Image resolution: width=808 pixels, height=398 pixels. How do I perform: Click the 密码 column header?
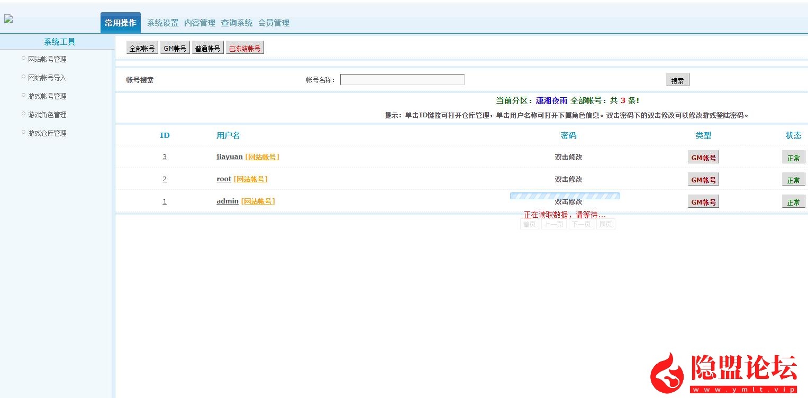click(x=568, y=135)
